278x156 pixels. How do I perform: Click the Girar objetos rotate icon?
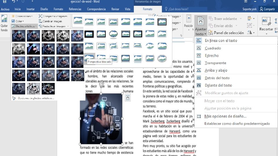tap(249, 32)
